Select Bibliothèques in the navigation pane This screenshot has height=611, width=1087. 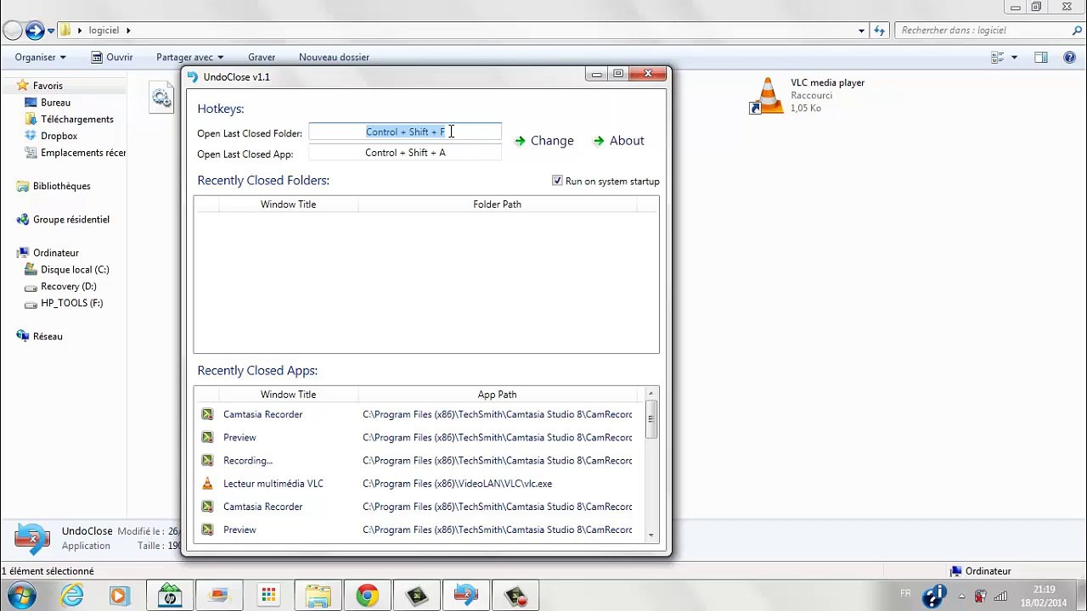pos(61,186)
